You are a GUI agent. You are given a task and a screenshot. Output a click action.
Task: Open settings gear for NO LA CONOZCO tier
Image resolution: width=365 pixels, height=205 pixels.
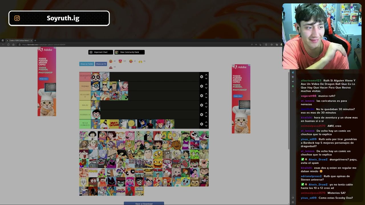[202, 124]
